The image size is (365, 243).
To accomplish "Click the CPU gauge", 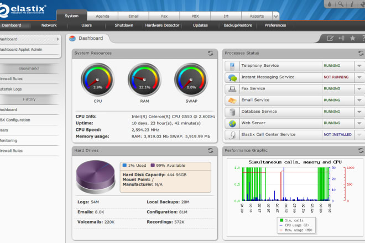I will point(97,80).
